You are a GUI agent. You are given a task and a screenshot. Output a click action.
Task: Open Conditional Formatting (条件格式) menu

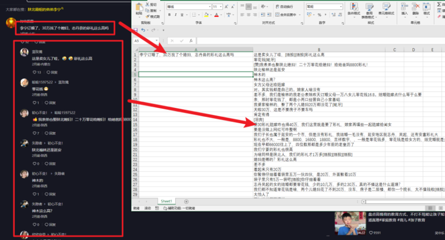pos(354,10)
